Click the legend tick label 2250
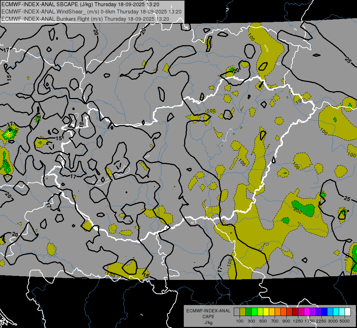This screenshot has height=328, width=357. pos(321,321)
